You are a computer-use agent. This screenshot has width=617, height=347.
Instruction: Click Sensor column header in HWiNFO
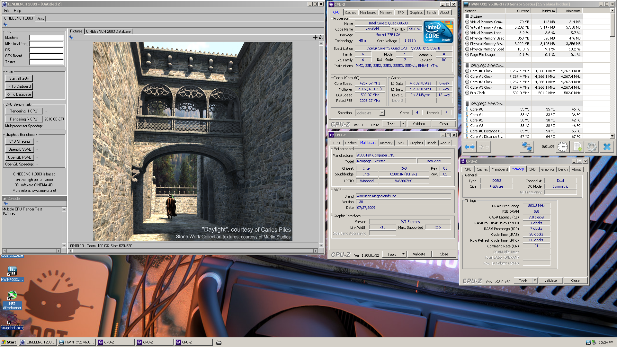pyautogui.click(x=484, y=11)
